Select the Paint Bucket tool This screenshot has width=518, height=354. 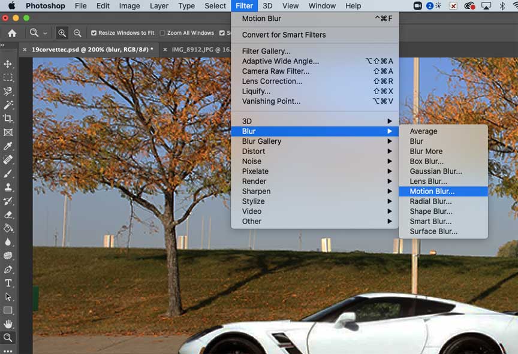point(8,228)
